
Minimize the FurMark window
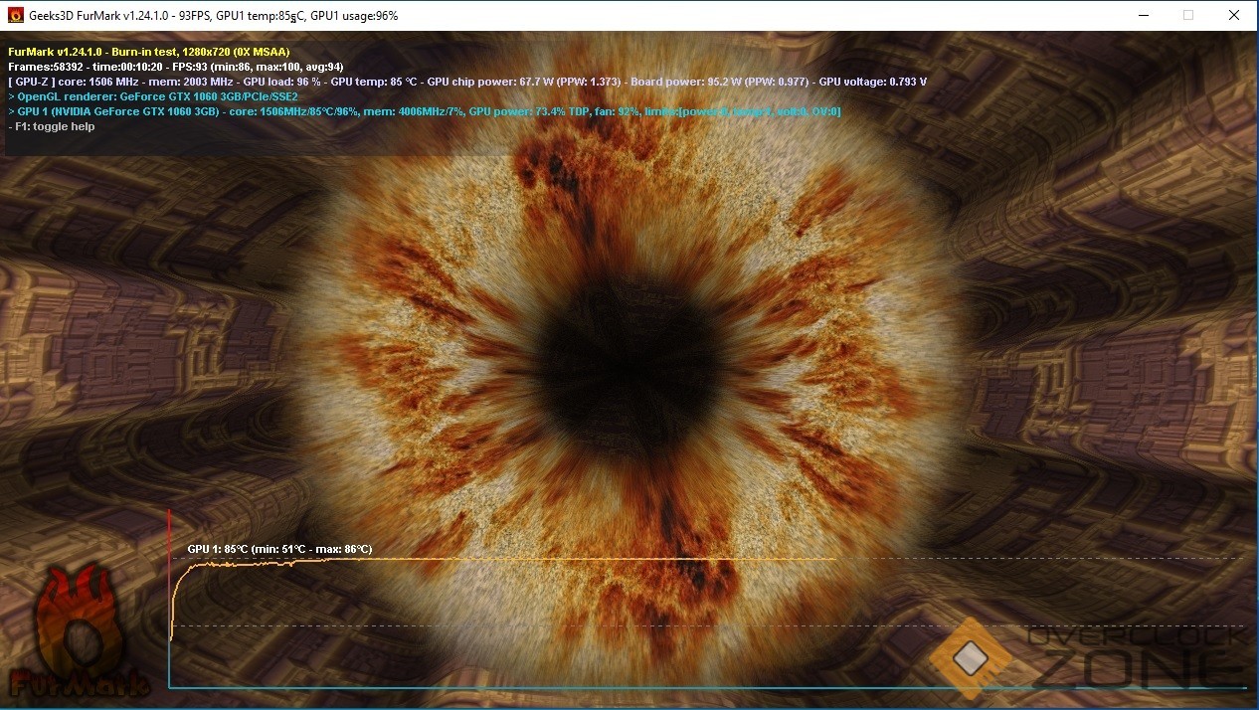tap(1143, 15)
